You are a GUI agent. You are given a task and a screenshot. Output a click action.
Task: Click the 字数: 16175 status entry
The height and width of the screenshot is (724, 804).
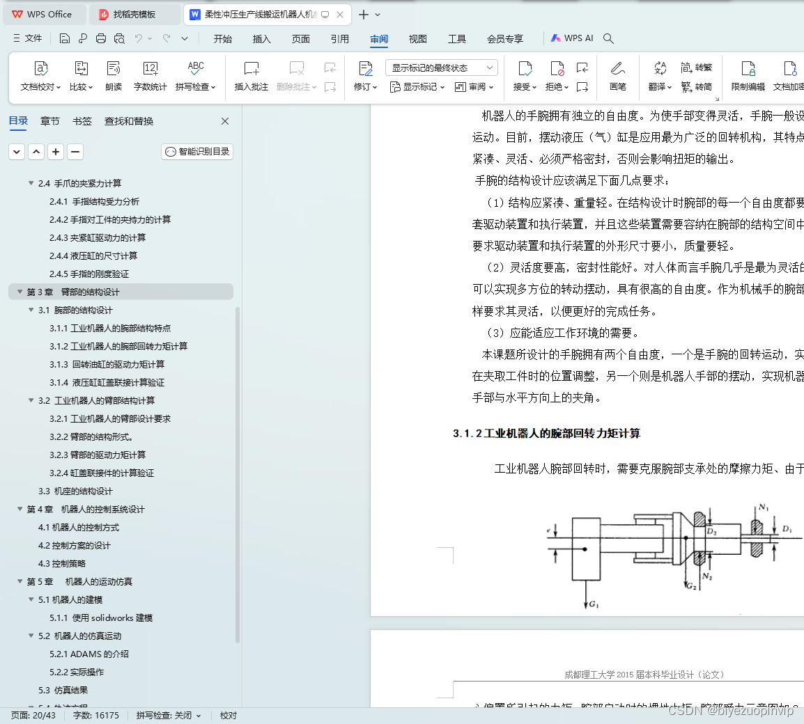[x=96, y=715]
